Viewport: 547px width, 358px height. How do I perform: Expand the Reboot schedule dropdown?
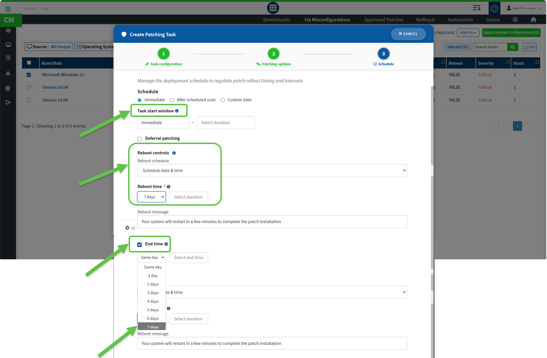272,171
